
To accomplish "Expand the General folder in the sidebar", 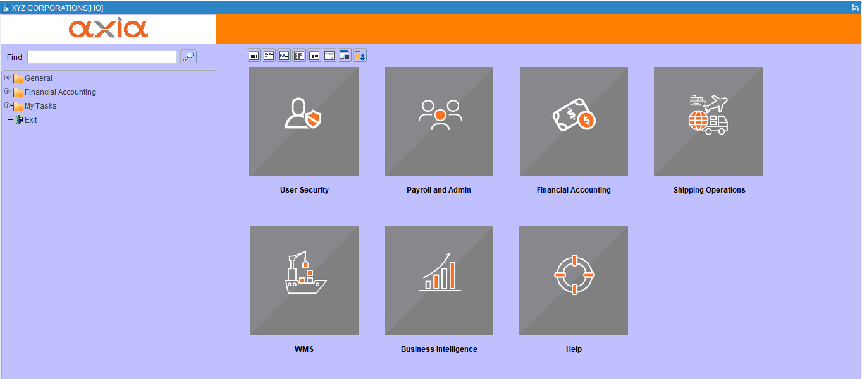I will 6,78.
